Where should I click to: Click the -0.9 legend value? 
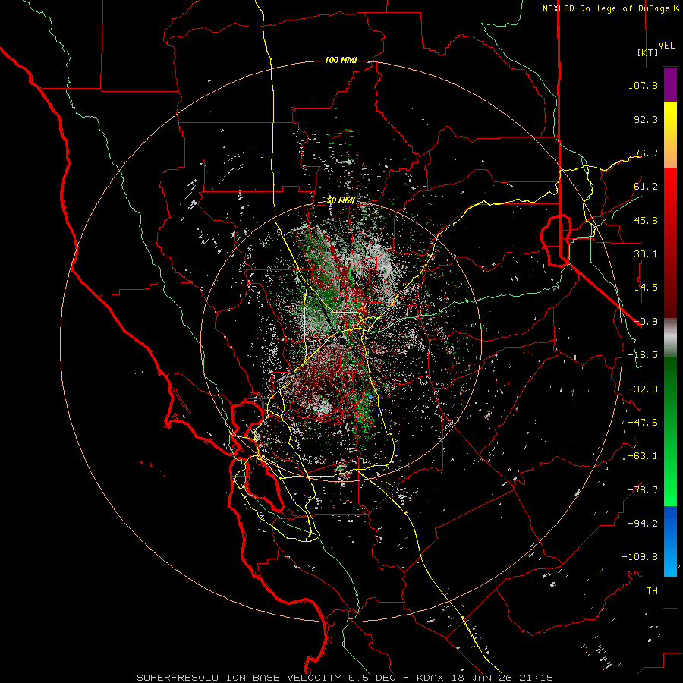click(x=646, y=322)
